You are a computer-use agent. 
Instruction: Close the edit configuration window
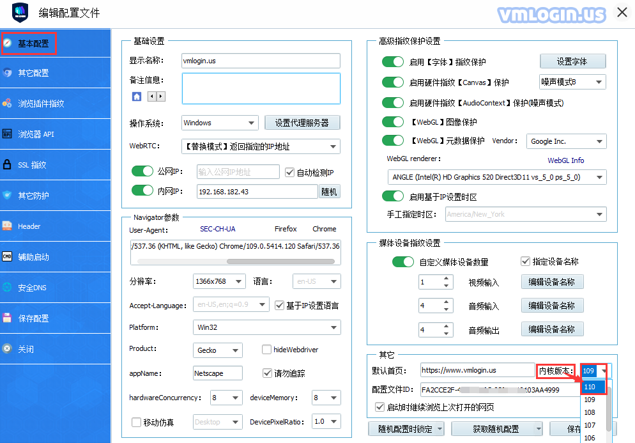click(622, 13)
